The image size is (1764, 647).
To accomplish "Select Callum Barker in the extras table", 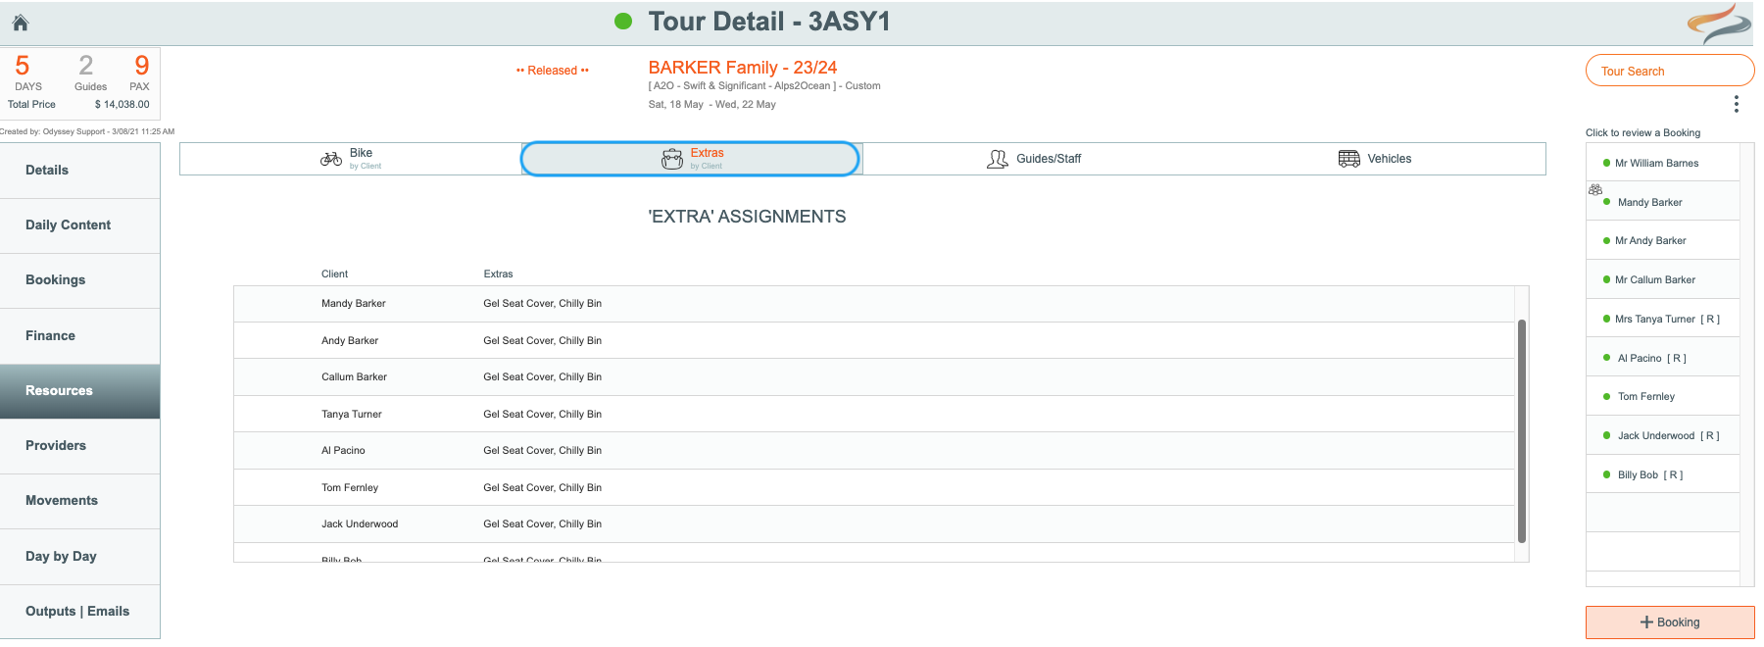I will 354,376.
